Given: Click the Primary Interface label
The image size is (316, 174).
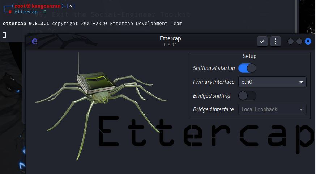Looking at the screenshot, I should click(x=214, y=82).
